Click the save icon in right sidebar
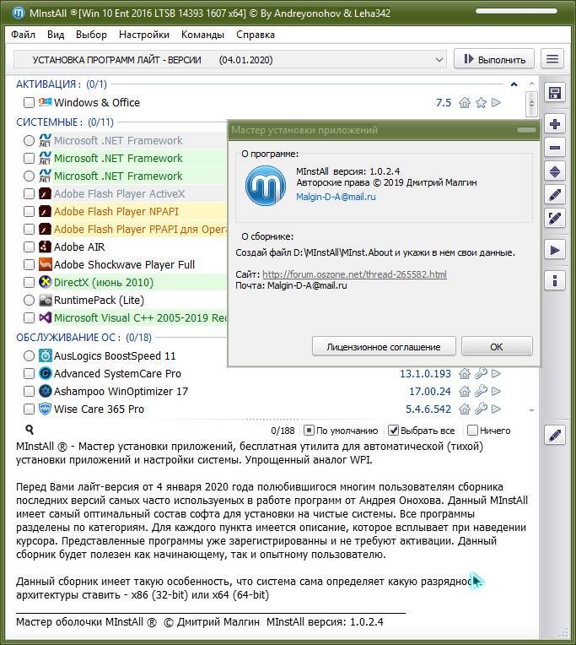The image size is (576, 645). point(555,93)
